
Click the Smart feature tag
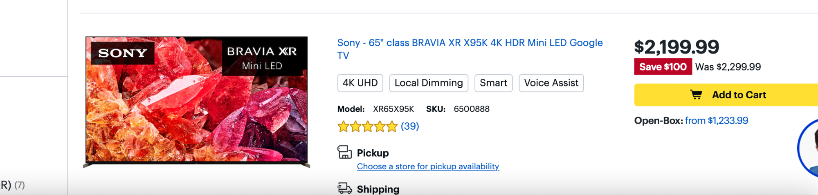tap(493, 83)
